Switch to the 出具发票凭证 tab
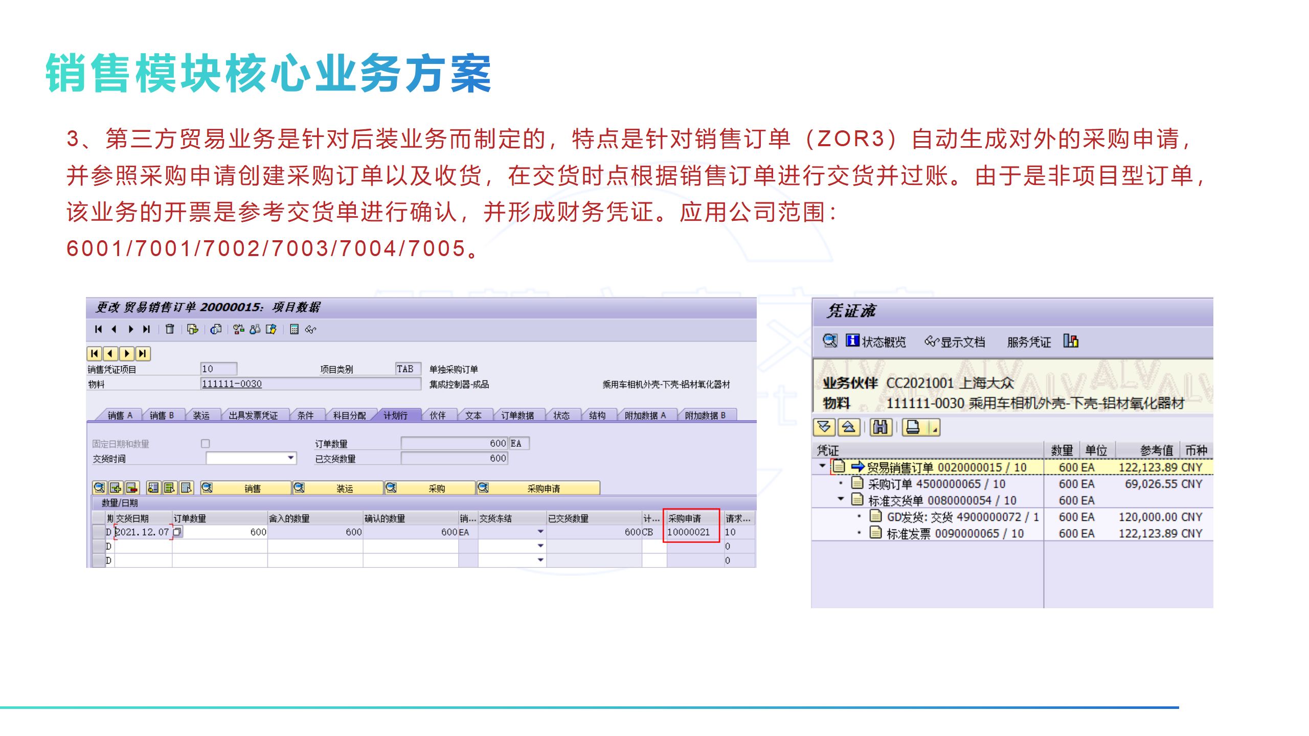Screen dimensions: 1309x736 [253, 416]
